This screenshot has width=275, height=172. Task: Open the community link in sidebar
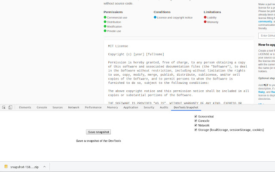click(x=265, y=21)
